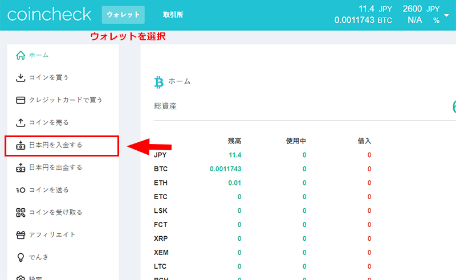This screenshot has height=280, width=456.
Task: Click the XRP row label
Action: click(x=161, y=239)
